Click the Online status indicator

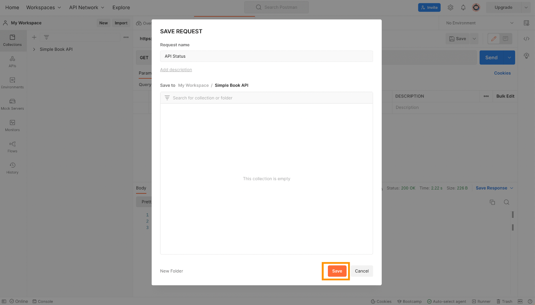[x=19, y=301]
